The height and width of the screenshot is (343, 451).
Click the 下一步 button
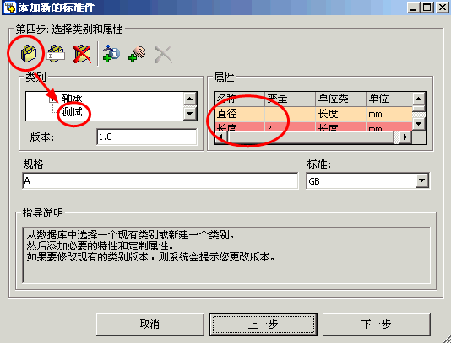(x=376, y=324)
